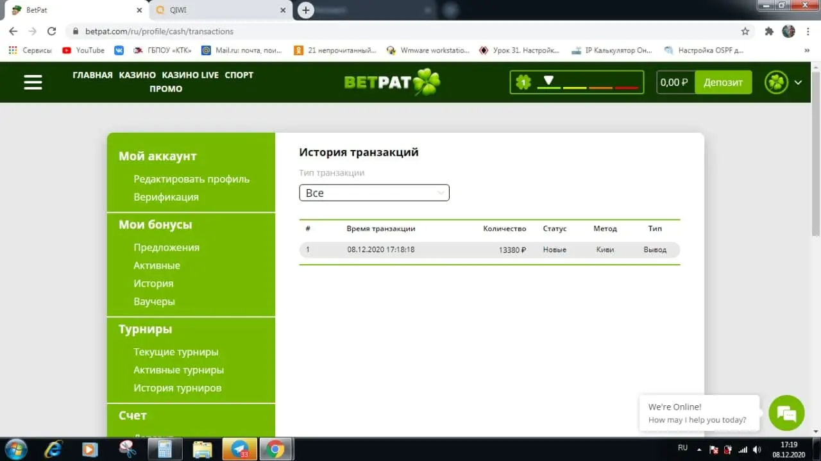
Task: Open the YouTube bookmark
Action: coord(83,50)
